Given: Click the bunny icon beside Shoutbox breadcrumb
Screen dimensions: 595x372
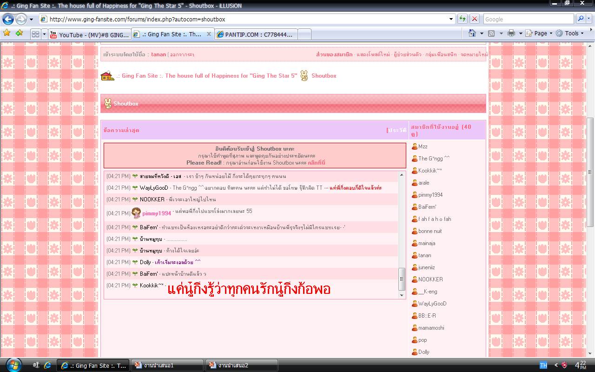Looking at the screenshot, I should tap(304, 75).
